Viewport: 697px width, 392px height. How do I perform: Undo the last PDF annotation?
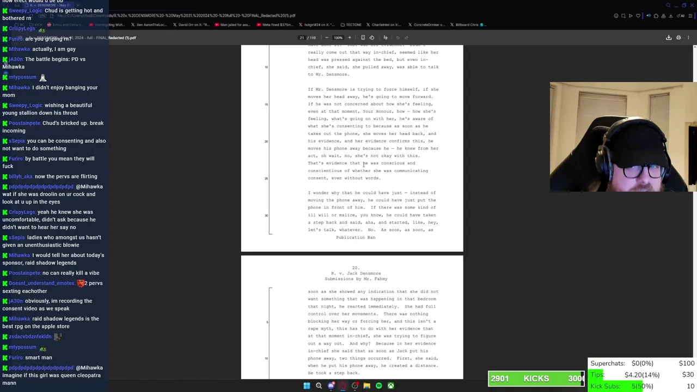[x=398, y=38]
